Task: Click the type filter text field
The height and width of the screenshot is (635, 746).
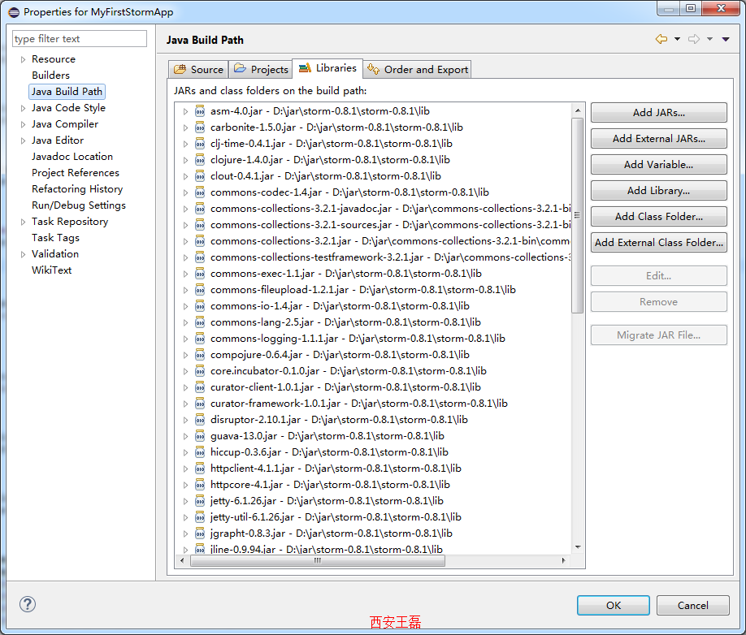Action: (x=80, y=39)
